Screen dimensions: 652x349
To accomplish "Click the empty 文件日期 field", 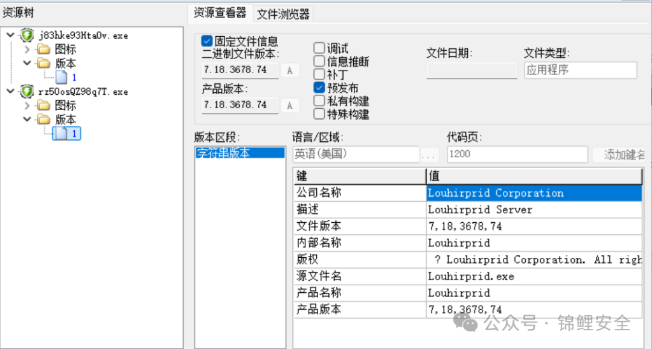I will (471, 70).
